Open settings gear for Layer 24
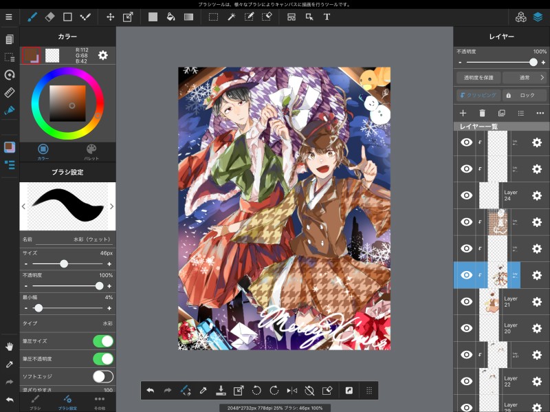Image resolution: width=550 pixels, height=412 pixels. point(537,195)
